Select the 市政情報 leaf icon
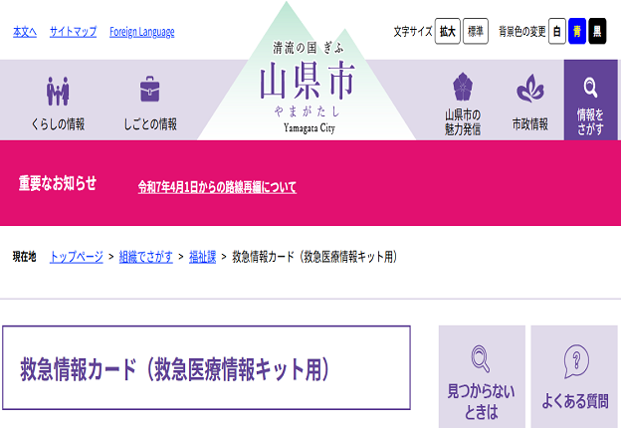 tap(529, 91)
